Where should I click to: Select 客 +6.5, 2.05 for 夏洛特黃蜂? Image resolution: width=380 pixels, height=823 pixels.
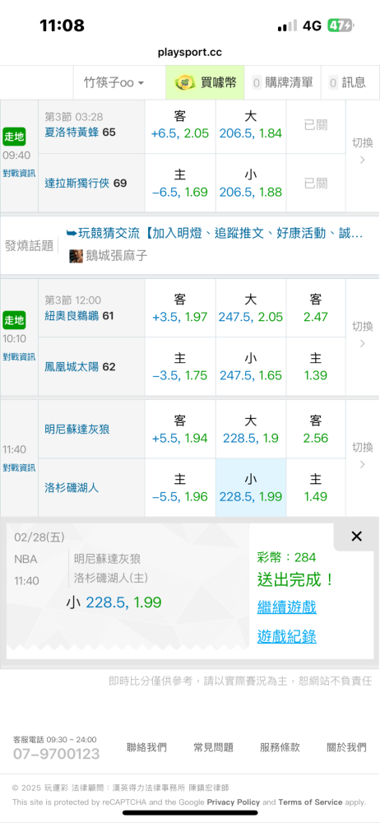point(180,125)
